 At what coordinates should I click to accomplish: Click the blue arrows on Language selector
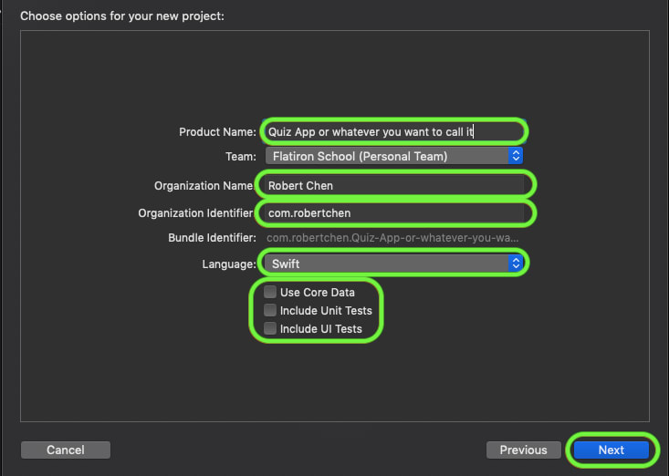516,264
